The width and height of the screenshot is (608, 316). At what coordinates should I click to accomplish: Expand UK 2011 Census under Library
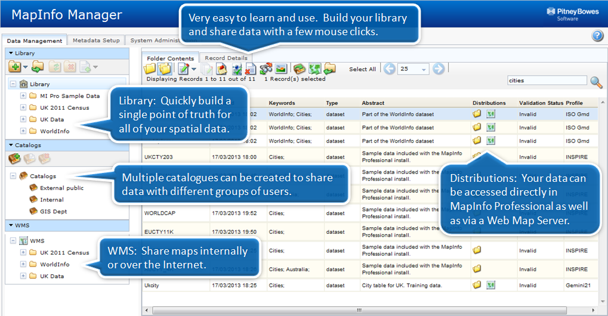[x=23, y=107]
